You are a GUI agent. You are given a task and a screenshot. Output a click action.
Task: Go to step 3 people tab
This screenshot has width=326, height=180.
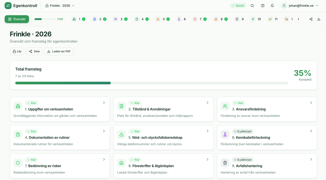click(x=120, y=19)
